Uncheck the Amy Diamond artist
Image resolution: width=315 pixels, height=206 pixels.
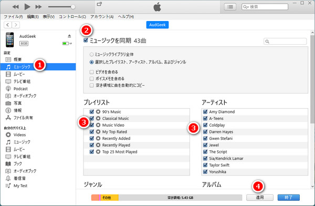205,111
